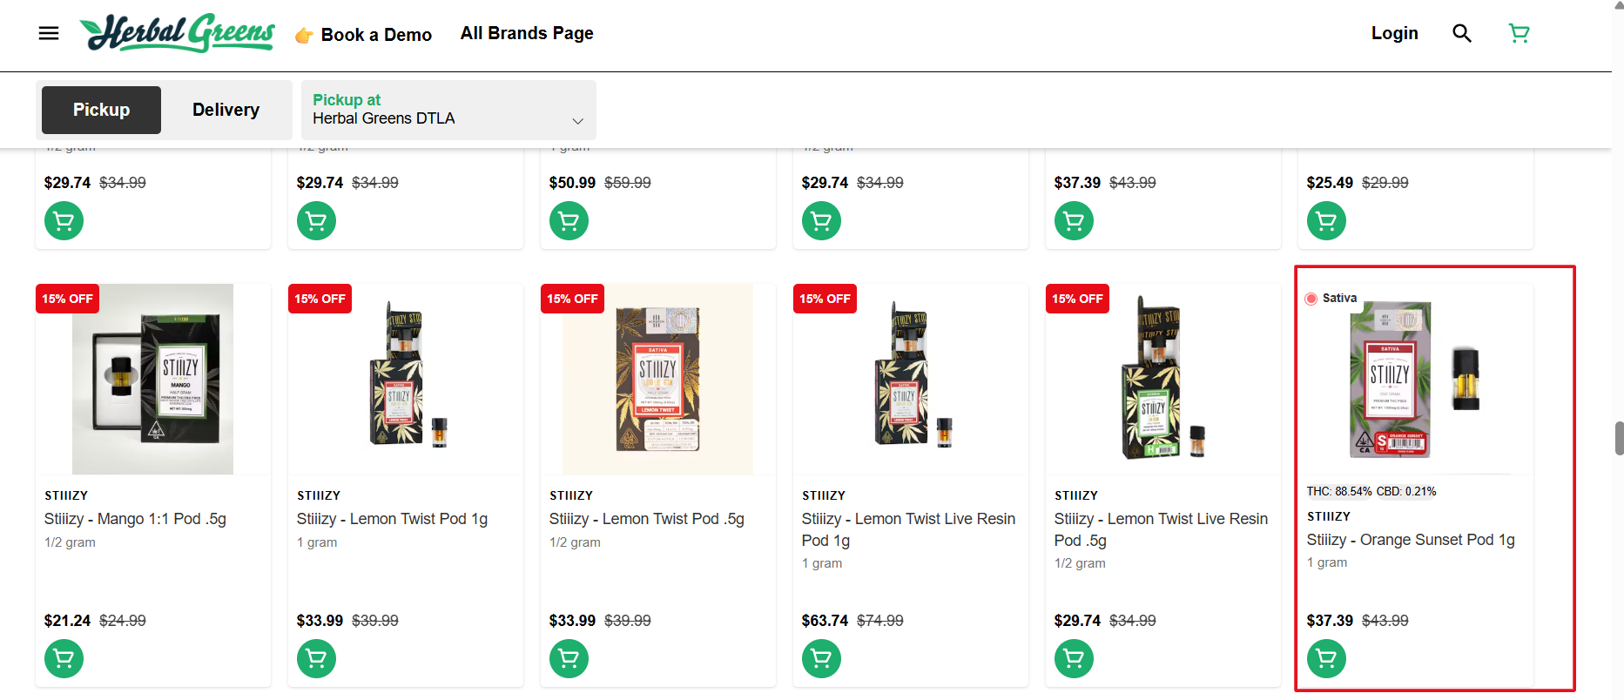Open the search magnifier icon
The height and width of the screenshot is (700, 1624).
click(x=1462, y=33)
